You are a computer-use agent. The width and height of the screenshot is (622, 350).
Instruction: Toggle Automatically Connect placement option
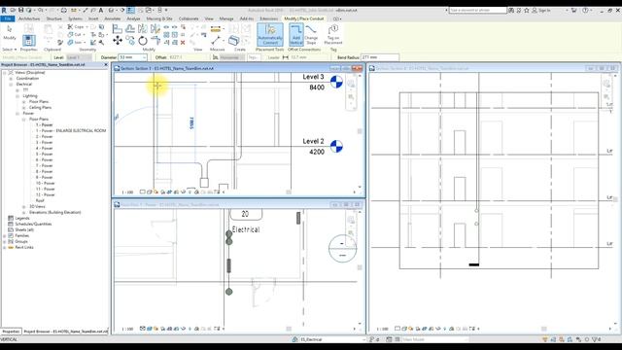(270, 34)
